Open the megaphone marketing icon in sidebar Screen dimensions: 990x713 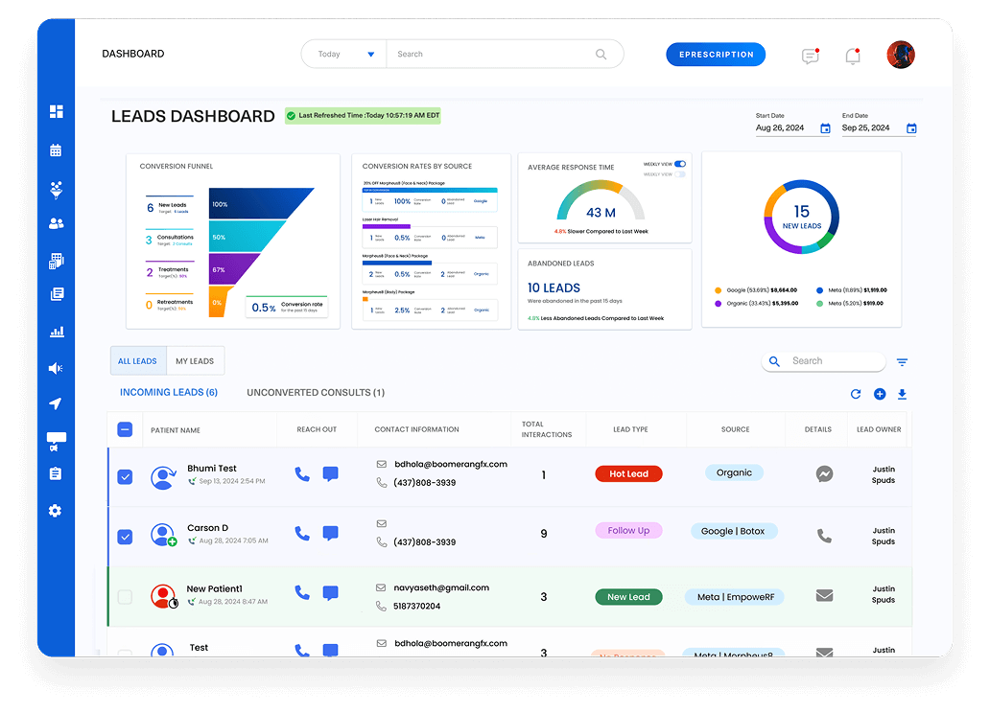(56, 368)
